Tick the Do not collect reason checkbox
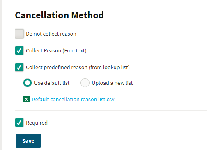 (19, 34)
